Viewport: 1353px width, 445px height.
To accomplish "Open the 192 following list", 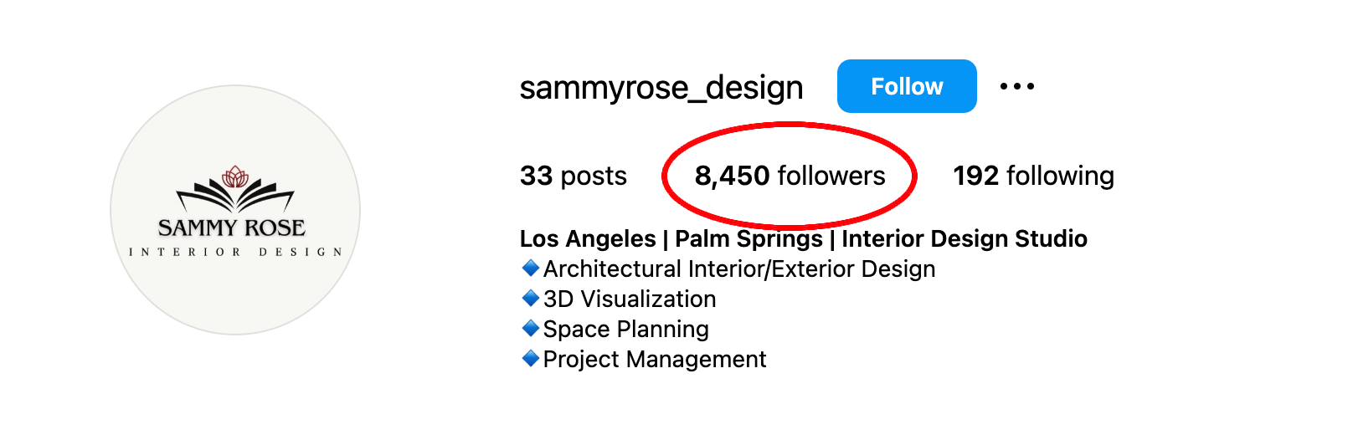I will 1033,176.
